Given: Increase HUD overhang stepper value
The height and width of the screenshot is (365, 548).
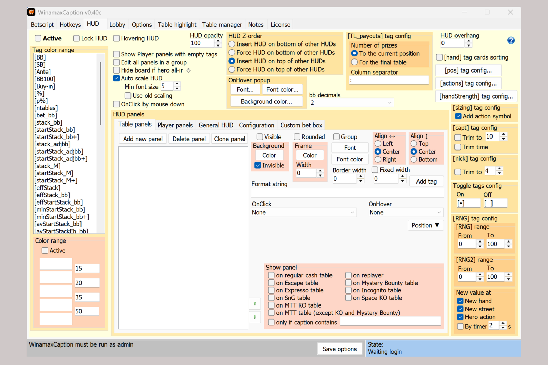Looking at the screenshot, I should click(469, 41).
